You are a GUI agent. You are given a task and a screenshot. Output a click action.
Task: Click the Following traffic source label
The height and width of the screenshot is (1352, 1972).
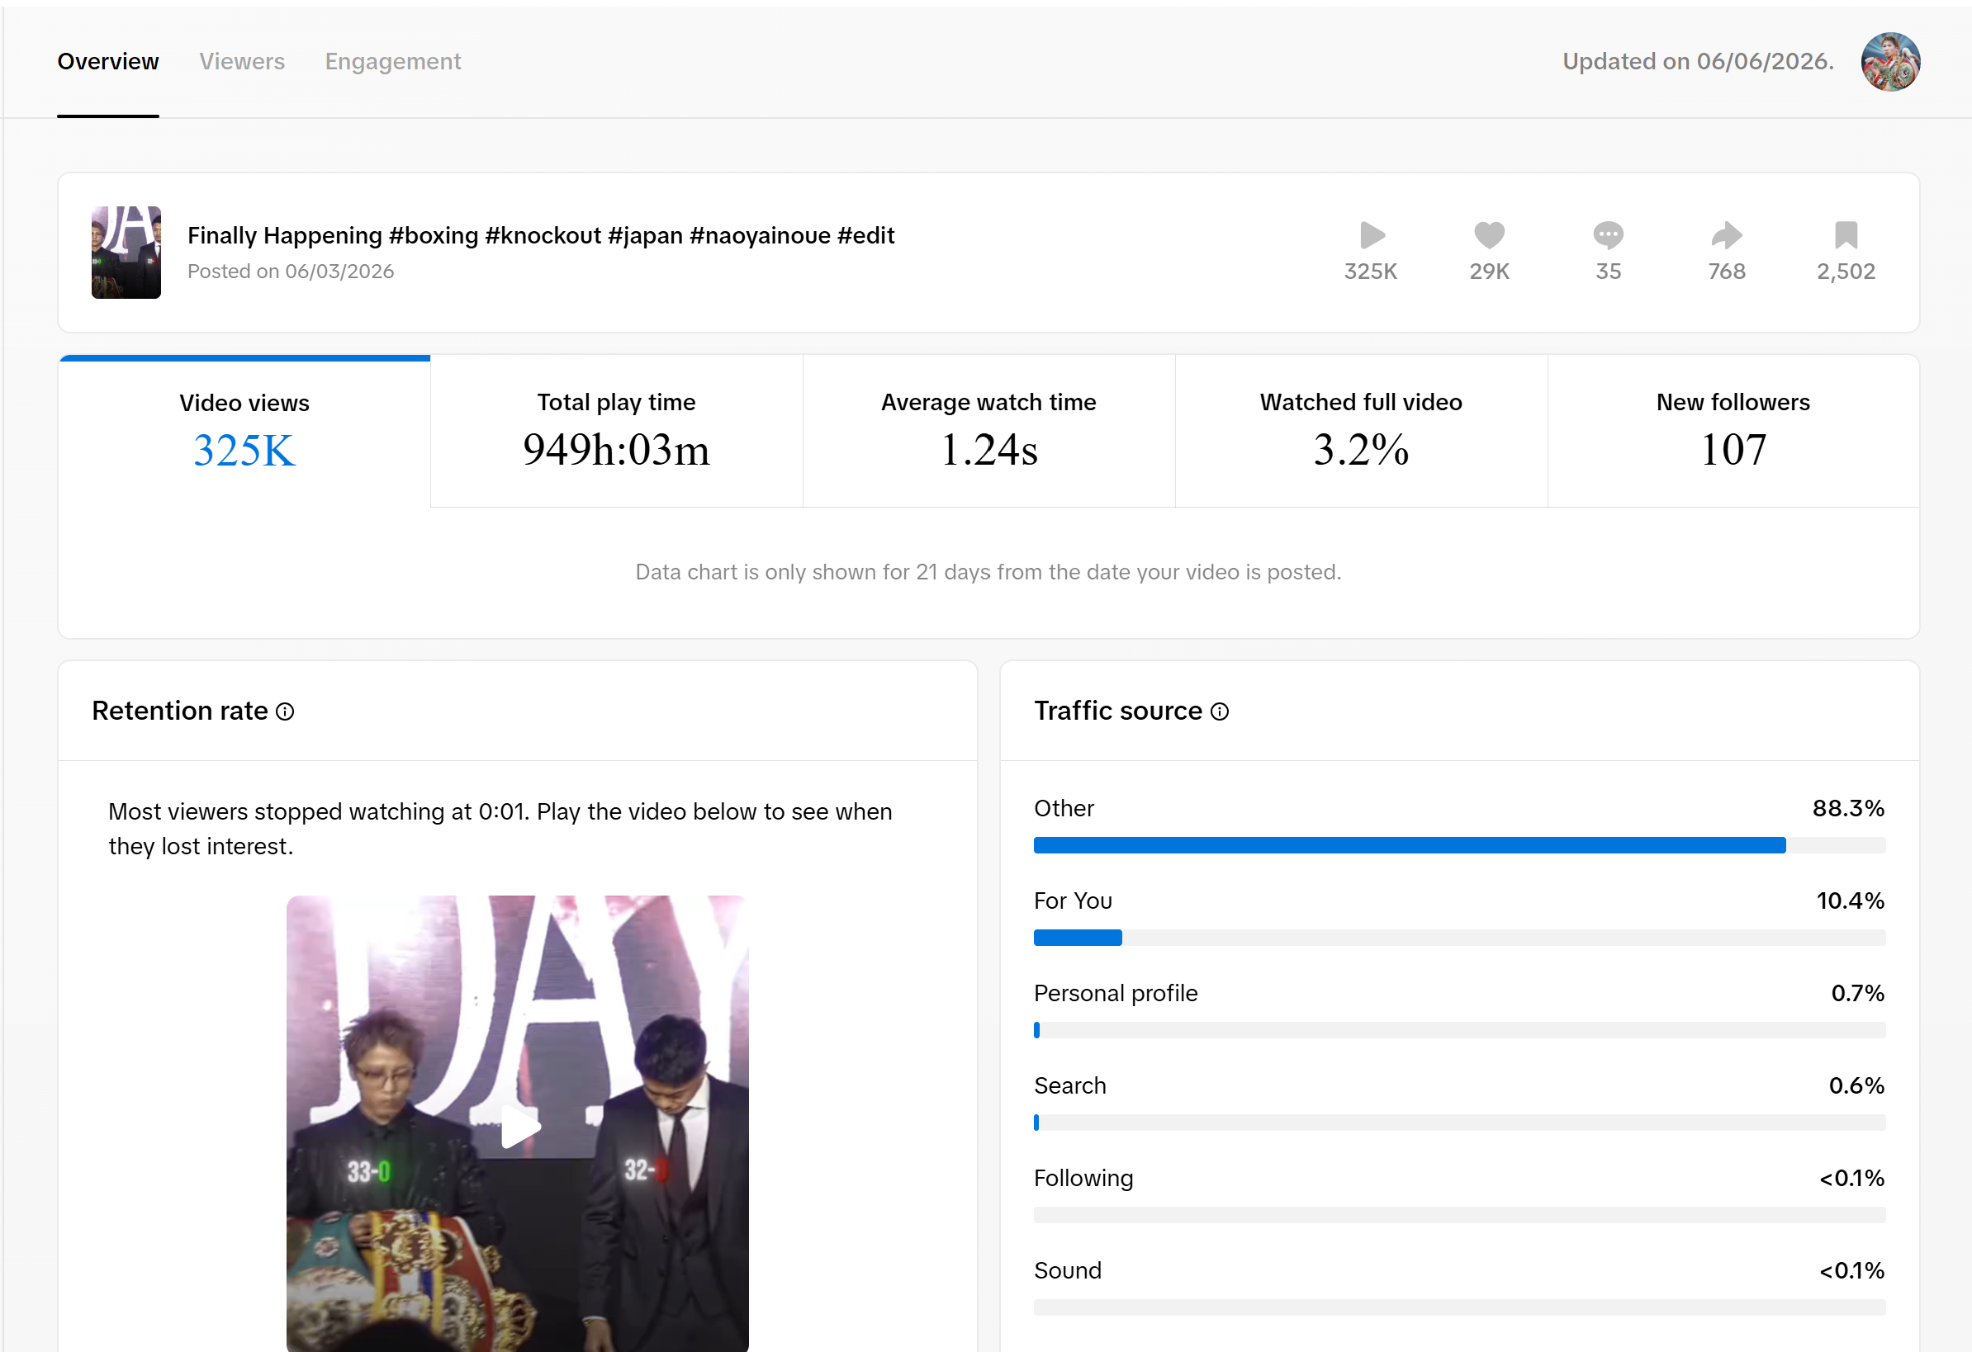[x=1083, y=1178]
